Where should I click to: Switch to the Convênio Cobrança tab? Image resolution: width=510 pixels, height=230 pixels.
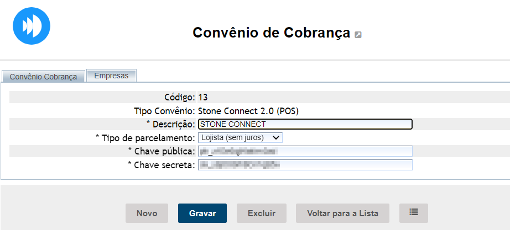(x=44, y=77)
